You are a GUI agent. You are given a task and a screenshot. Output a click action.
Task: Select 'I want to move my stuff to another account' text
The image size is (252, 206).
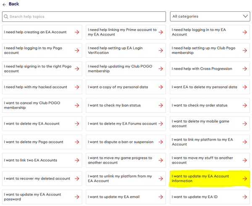202,160
